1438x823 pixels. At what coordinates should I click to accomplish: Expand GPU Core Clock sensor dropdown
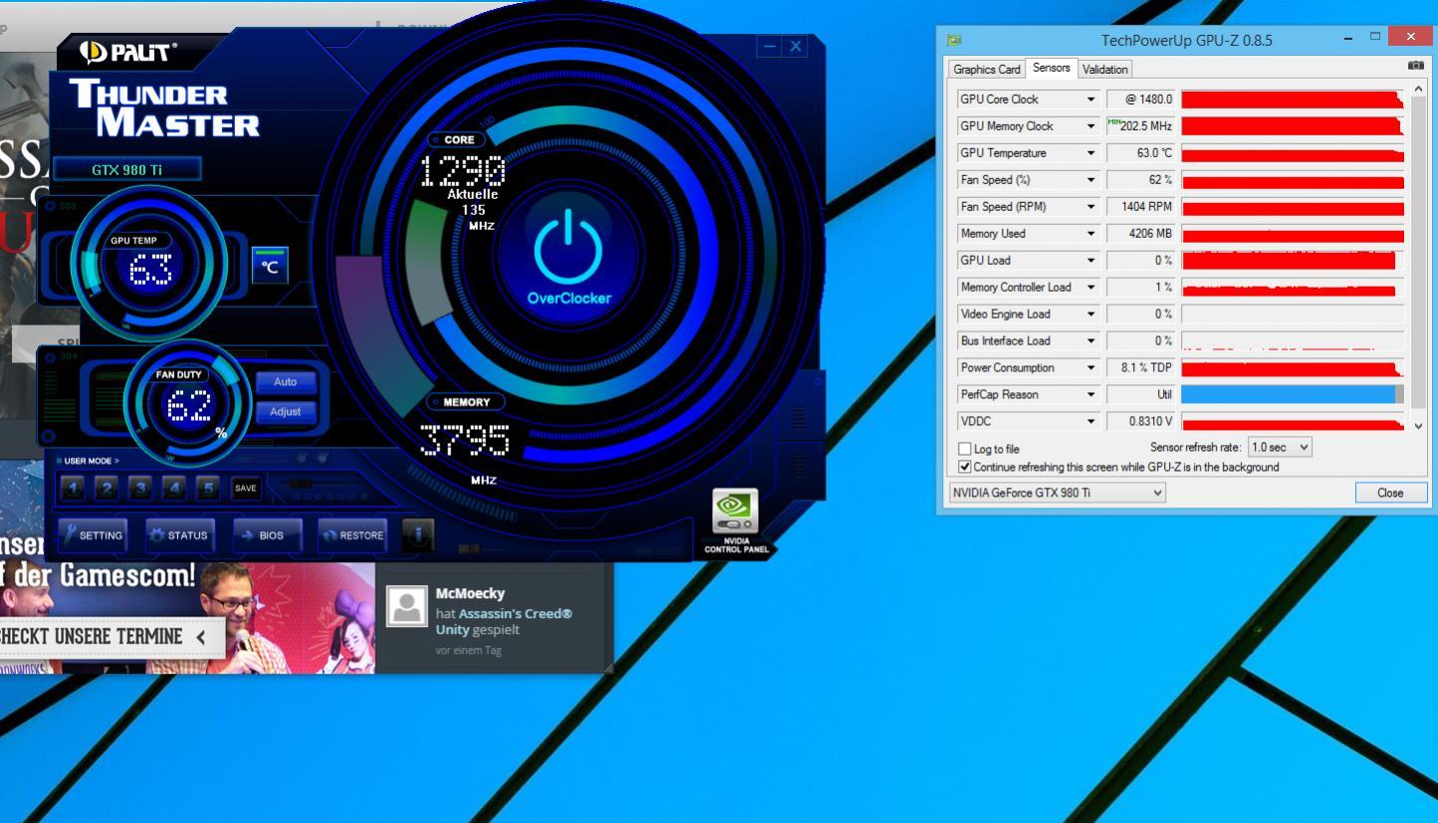[1091, 100]
